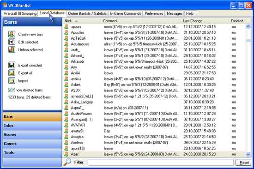Viewport: 254px width, 169px height.
Task: Switch to Warcraft III Snooping tab
Action: coord(20,13)
